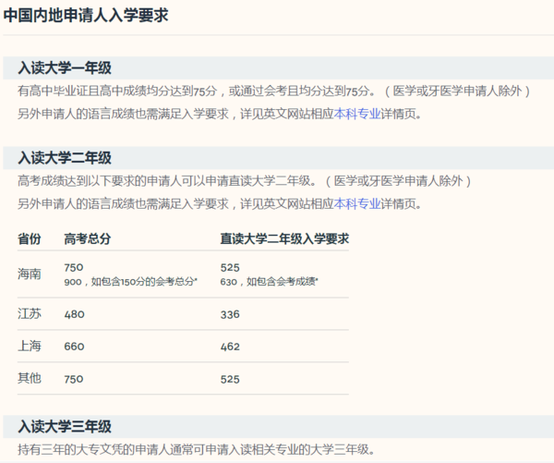Click the 其他 province cell

[30, 379]
